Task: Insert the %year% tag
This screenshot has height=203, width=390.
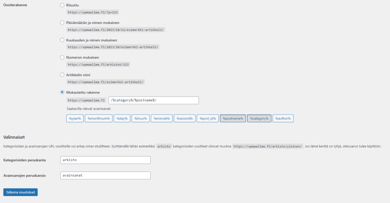Action: pyautogui.click(x=75, y=118)
